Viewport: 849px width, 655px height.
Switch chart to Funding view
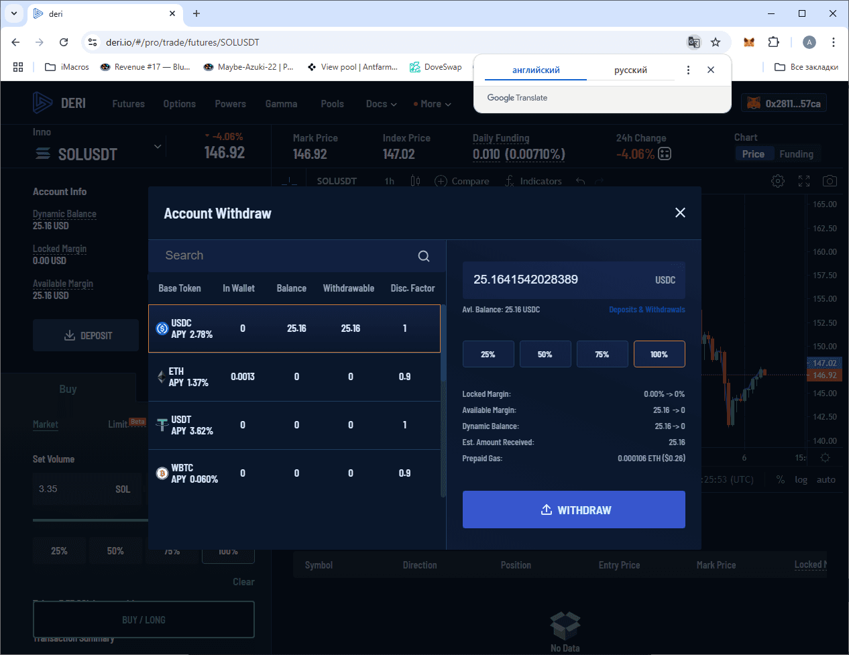click(x=796, y=154)
